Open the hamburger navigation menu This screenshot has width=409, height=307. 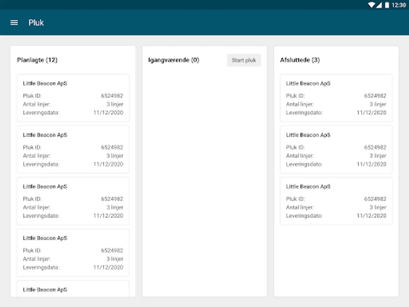pos(14,23)
